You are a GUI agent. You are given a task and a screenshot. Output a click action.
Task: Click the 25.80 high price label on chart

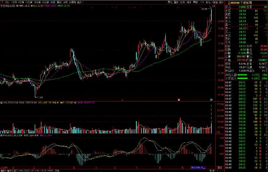click(204, 9)
